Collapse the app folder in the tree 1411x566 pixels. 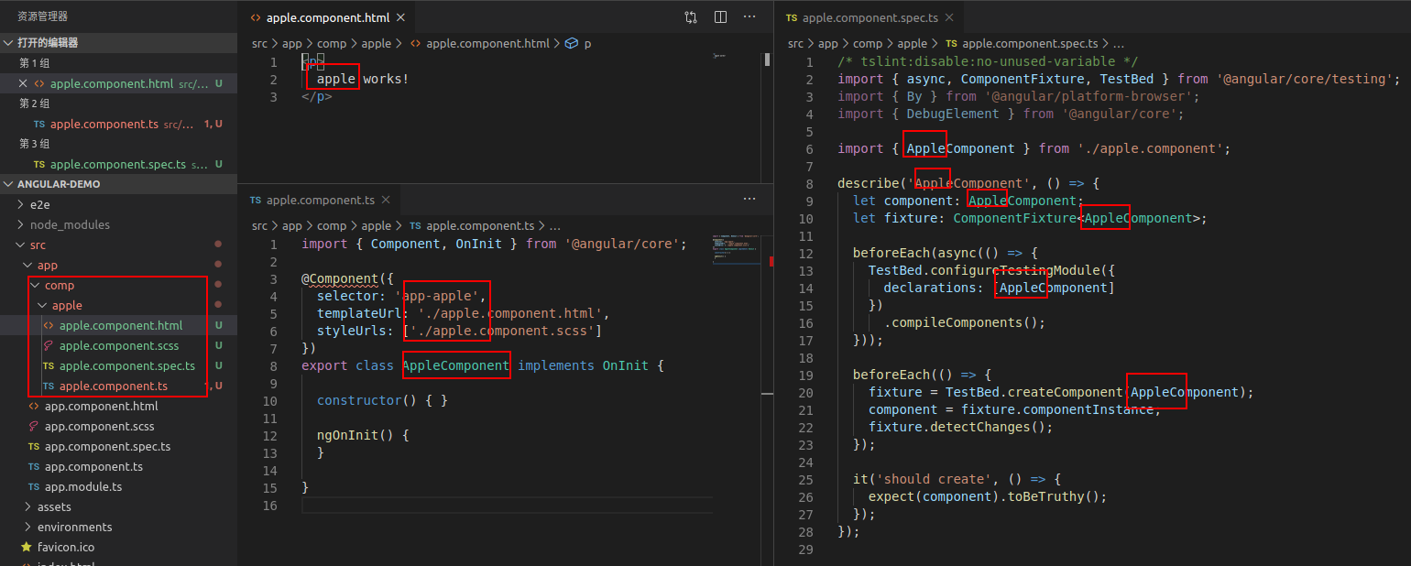point(118,265)
